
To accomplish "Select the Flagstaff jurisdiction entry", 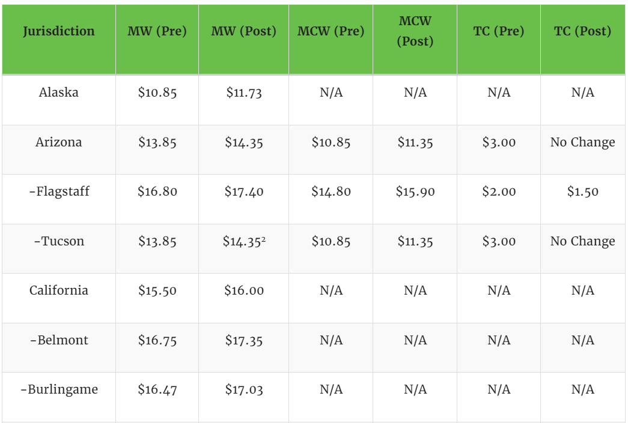I will (x=59, y=191).
